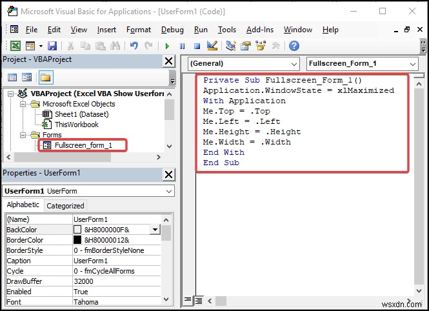429x311 pixels.
Task: Open the Debug menu
Action: pyautogui.click(x=172, y=30)
